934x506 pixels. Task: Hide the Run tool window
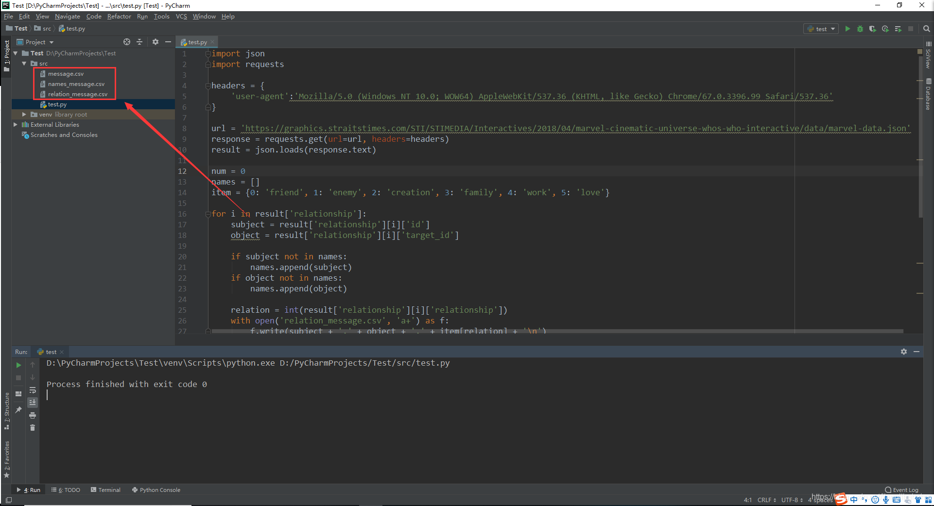[917, 352]
